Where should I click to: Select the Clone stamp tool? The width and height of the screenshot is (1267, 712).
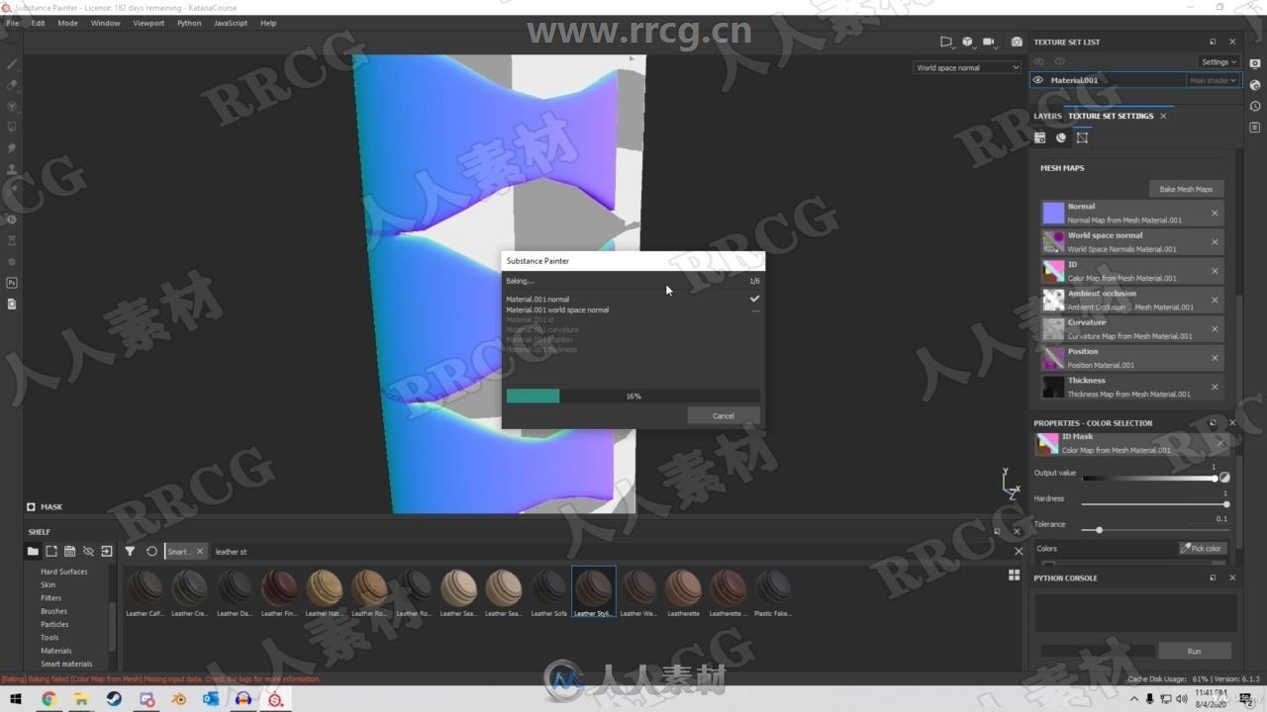pyautogui.click(x=12, y=169)
